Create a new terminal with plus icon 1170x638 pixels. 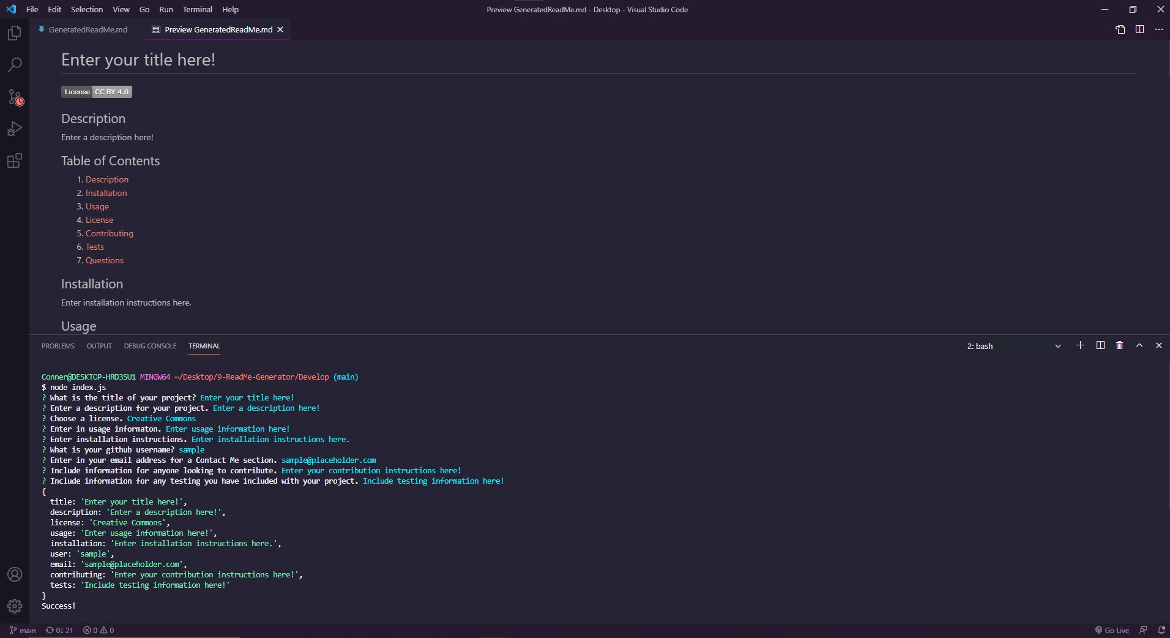click(x=1080, y=345)
